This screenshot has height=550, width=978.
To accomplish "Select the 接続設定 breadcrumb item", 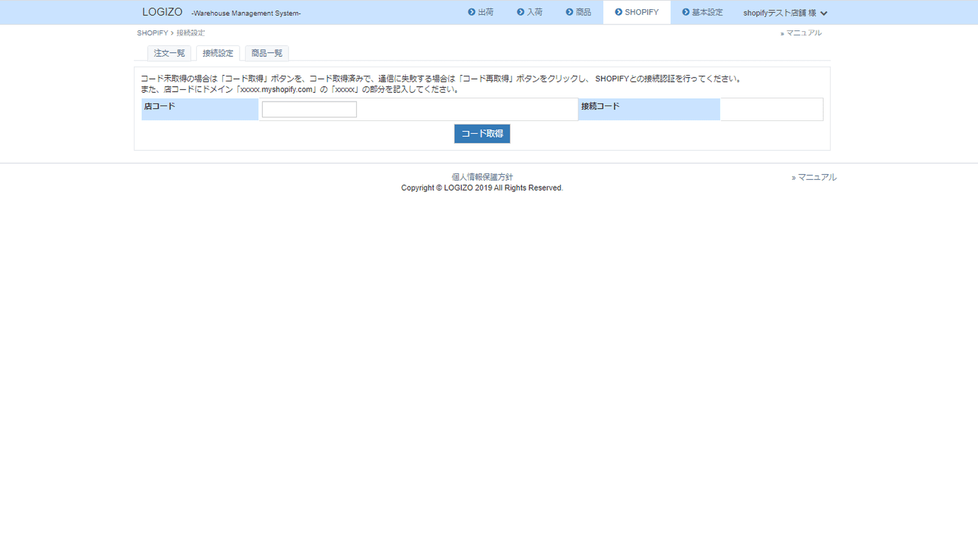I will tap(191, 33).
